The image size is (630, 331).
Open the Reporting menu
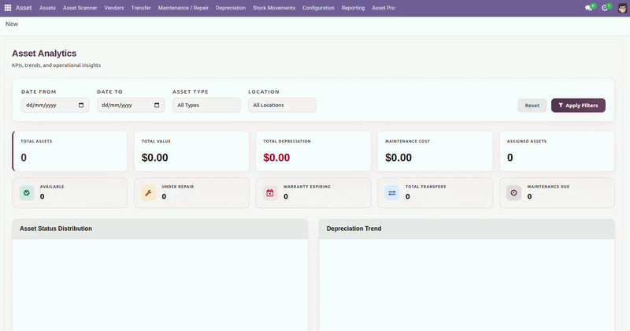[353, 8]
